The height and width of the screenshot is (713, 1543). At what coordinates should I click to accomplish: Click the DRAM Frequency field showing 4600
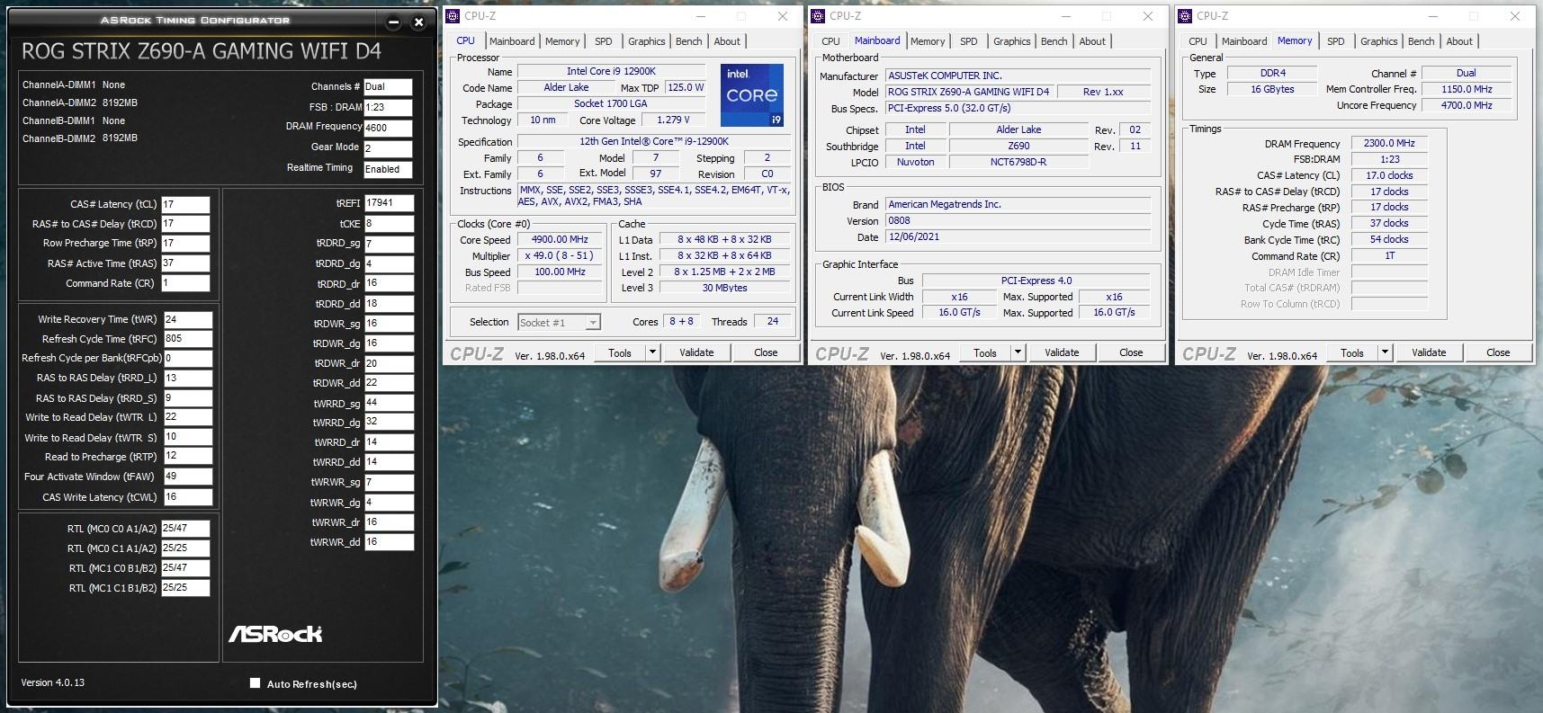click(x=388, y=128)
